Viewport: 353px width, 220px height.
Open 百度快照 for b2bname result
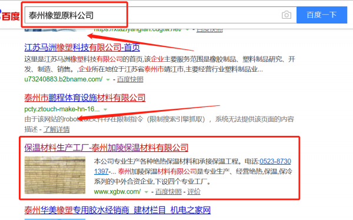click(130, 79)
